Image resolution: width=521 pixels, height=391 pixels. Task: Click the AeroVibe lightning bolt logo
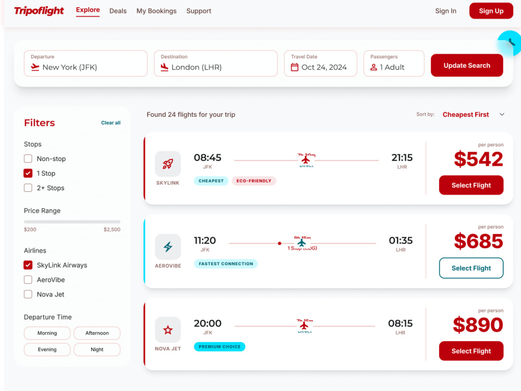(168, 247)
